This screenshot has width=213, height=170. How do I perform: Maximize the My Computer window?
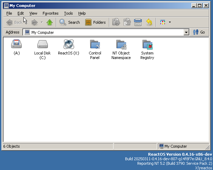(x=200, y=6)
